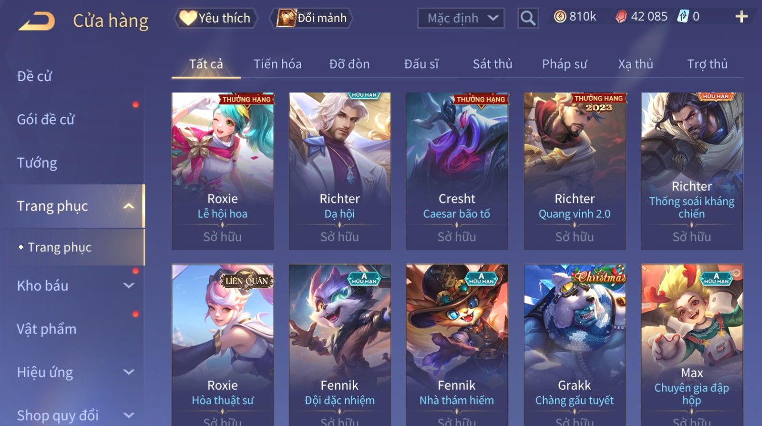Switch to the Sát thủ tab

pos(492,64)
